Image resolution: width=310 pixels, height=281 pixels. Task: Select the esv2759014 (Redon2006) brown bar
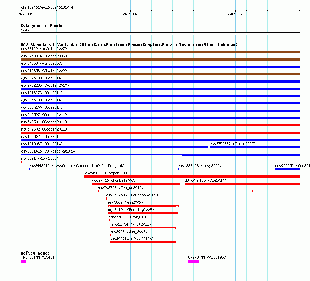pyautogui.click(x=160, y=60)
